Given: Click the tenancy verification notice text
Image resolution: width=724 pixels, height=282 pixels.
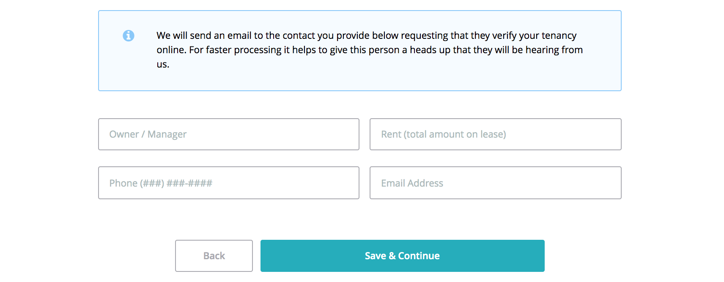Looking at the screenshot, I should [366, 36].
